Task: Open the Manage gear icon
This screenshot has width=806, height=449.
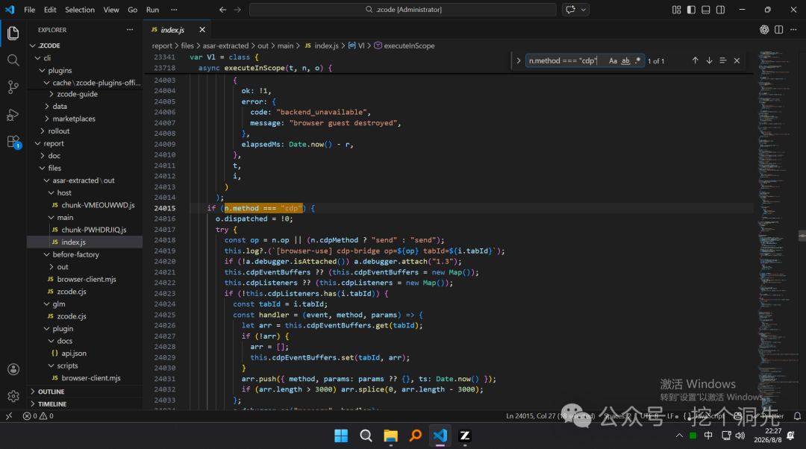Action: 13,396
